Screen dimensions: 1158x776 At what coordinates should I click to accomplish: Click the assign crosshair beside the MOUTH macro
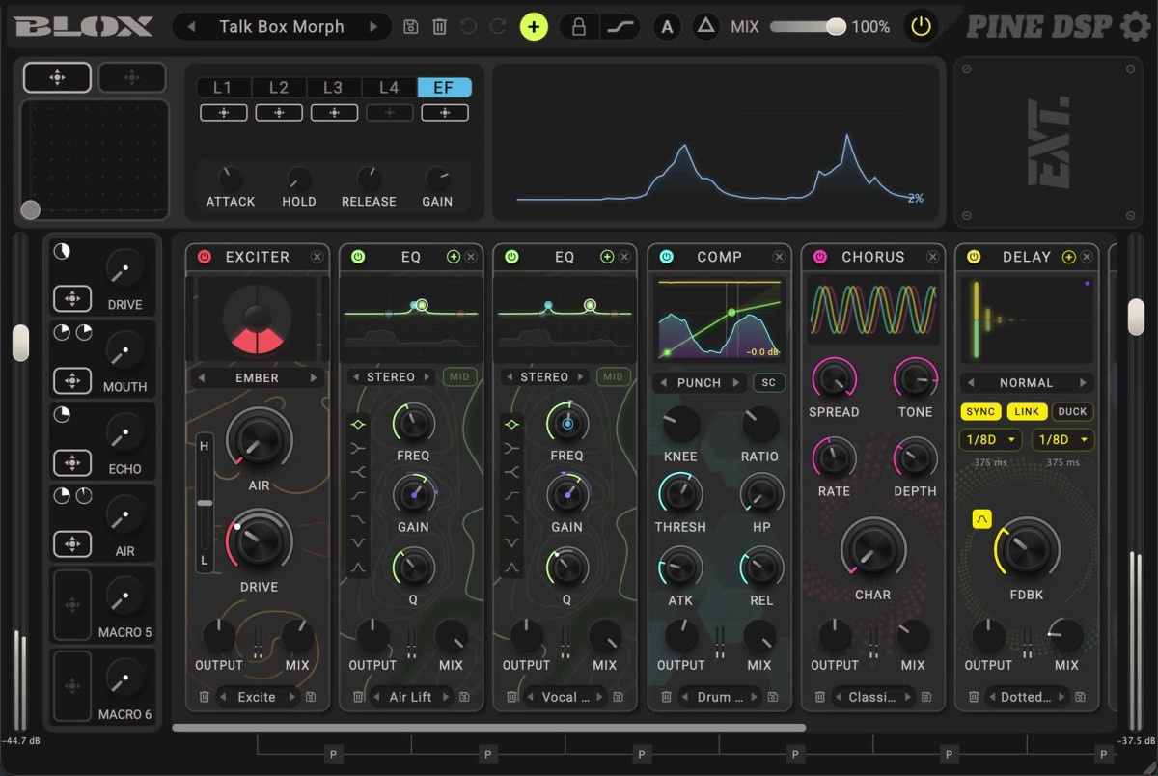tap(72, 381)
